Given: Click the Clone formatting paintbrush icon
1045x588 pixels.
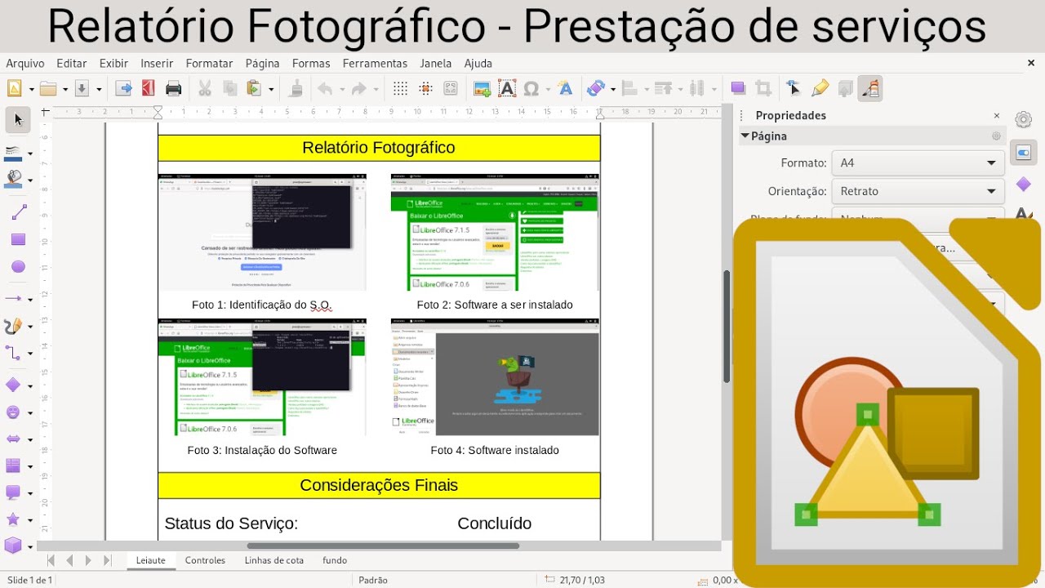Looking at the screenshot, I should 296,88.
